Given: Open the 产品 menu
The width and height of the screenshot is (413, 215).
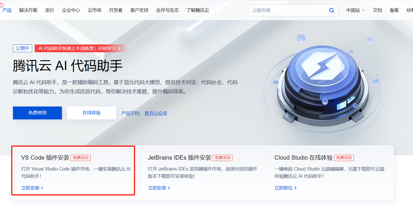Looking at the screenshot, I should pyautogui.click(x=7, y=10).
